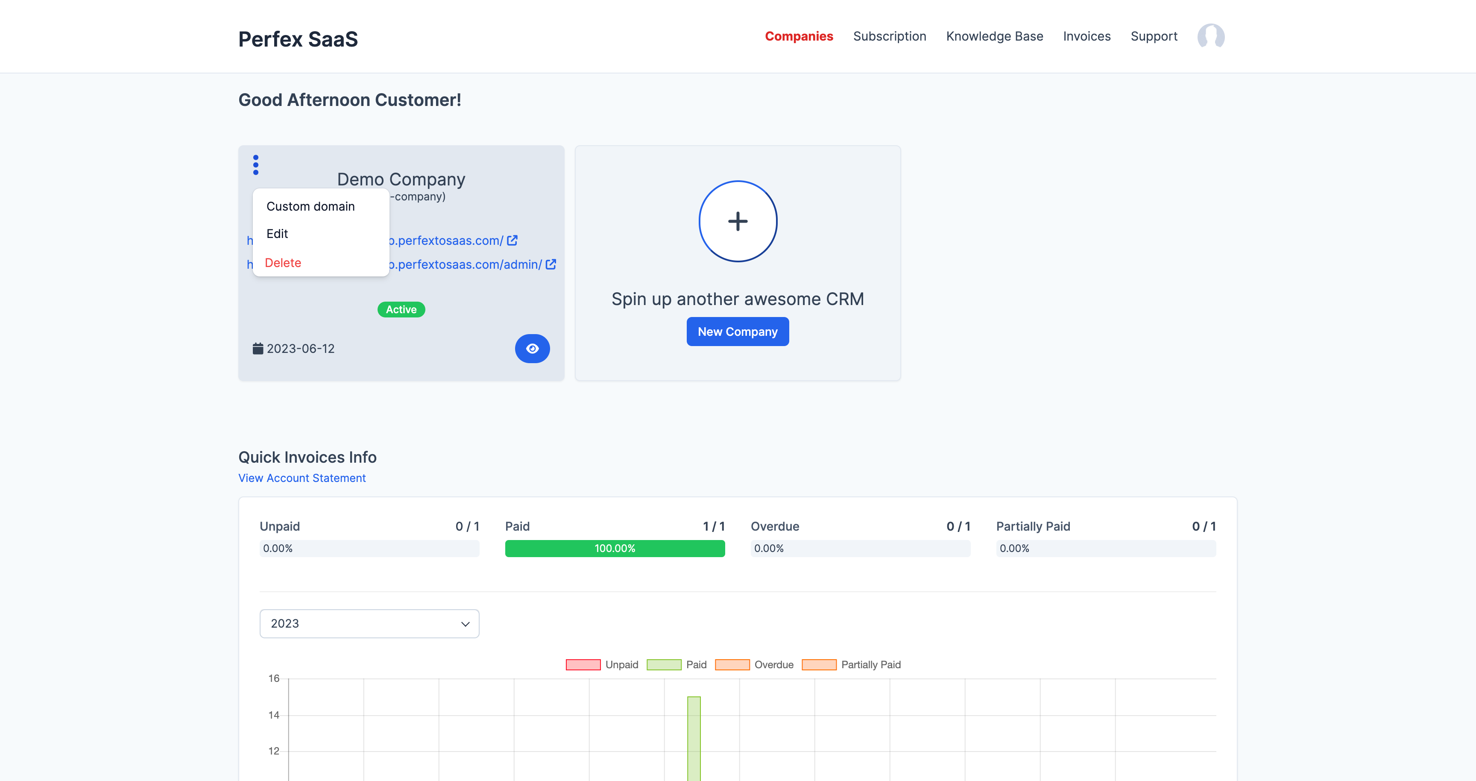The image size is (1476, 781).
Task: Click the eye icon on Demo Company card
Action: pos(532,348)
